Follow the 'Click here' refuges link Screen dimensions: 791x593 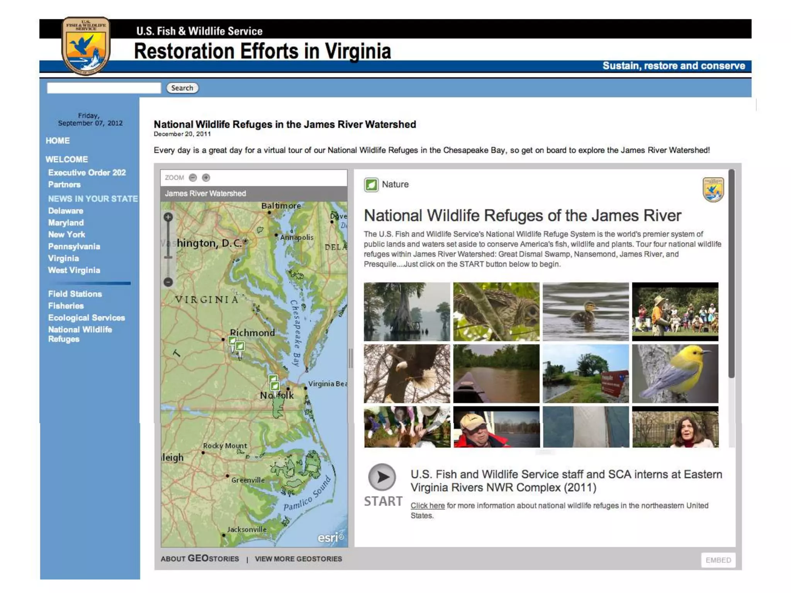427,505
